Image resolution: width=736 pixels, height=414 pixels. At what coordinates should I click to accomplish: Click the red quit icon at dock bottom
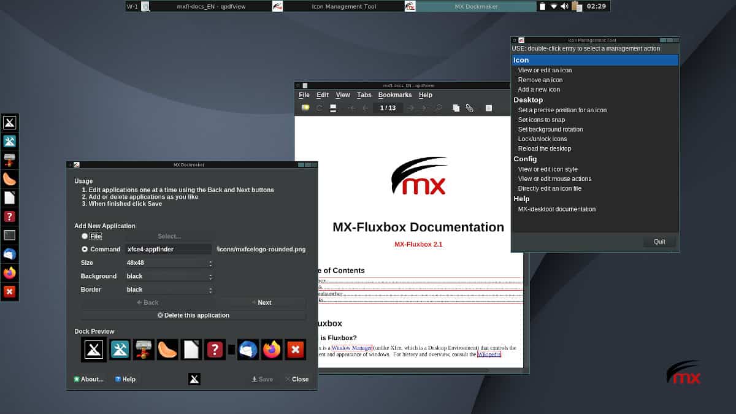pyautogui.click(x=10, y=292)
